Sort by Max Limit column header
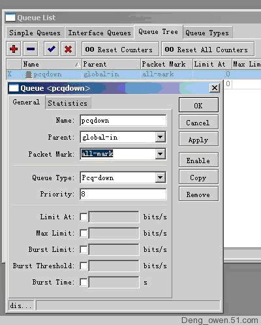This screenshot has width=261, height=325. pyautogui.click(x=247, y=64)
